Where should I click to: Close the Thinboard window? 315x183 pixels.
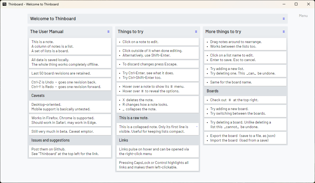coord(309,4)
